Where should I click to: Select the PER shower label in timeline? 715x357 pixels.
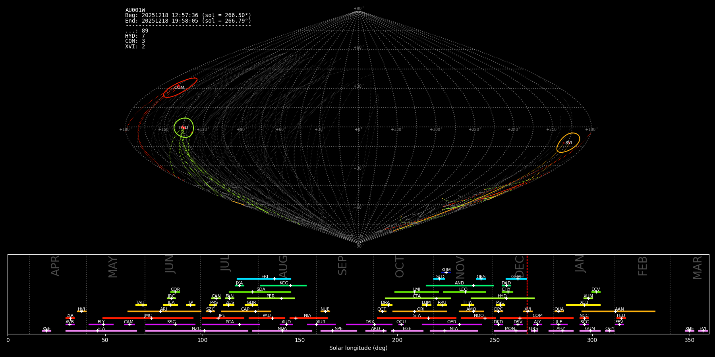click(x=271, y=296)
